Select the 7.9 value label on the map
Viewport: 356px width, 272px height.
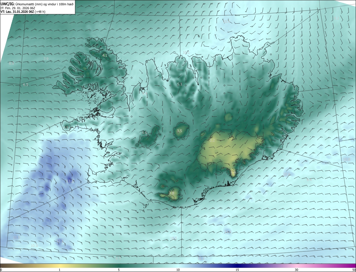click(x=46, y=59)
